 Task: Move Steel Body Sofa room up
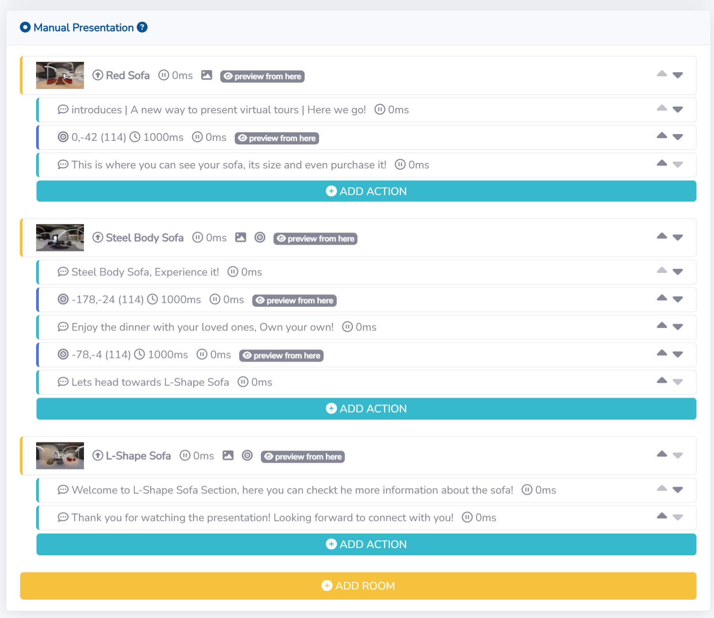point(662,236)
